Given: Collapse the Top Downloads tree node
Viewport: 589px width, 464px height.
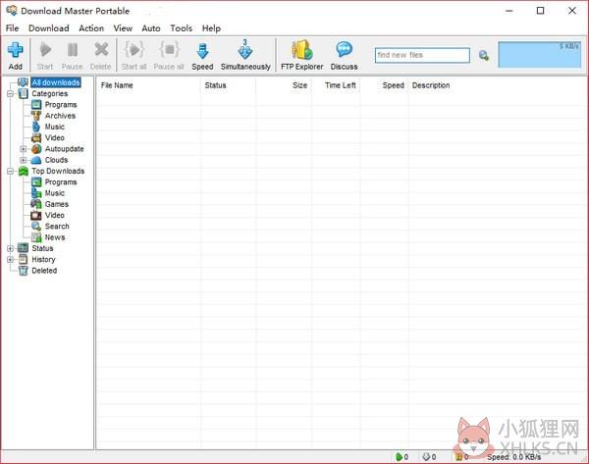Looking at the screenshot, I should pyautogui.click(x=10, y=172).
